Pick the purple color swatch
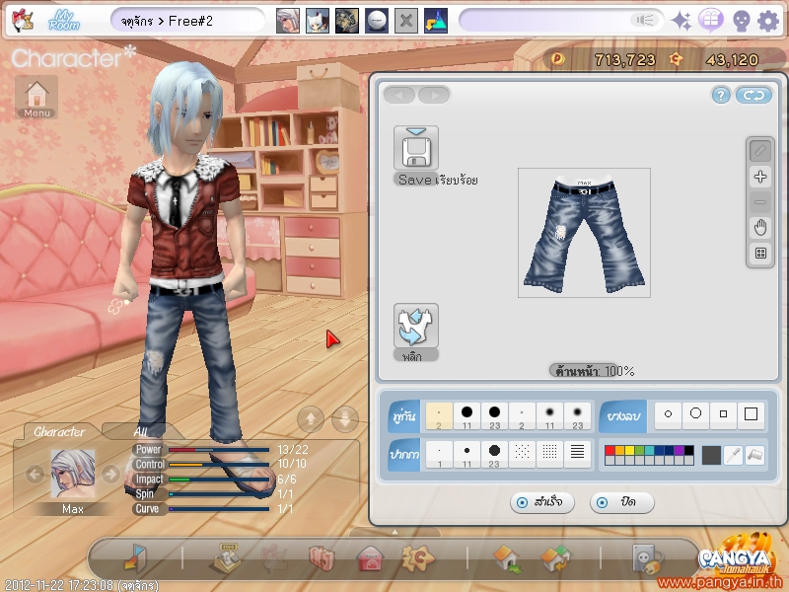Image resolution: width=789 pixels, height=592 pixels. (x=679, y=451)
